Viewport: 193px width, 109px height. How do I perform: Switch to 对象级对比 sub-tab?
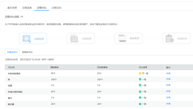(12, 52)
